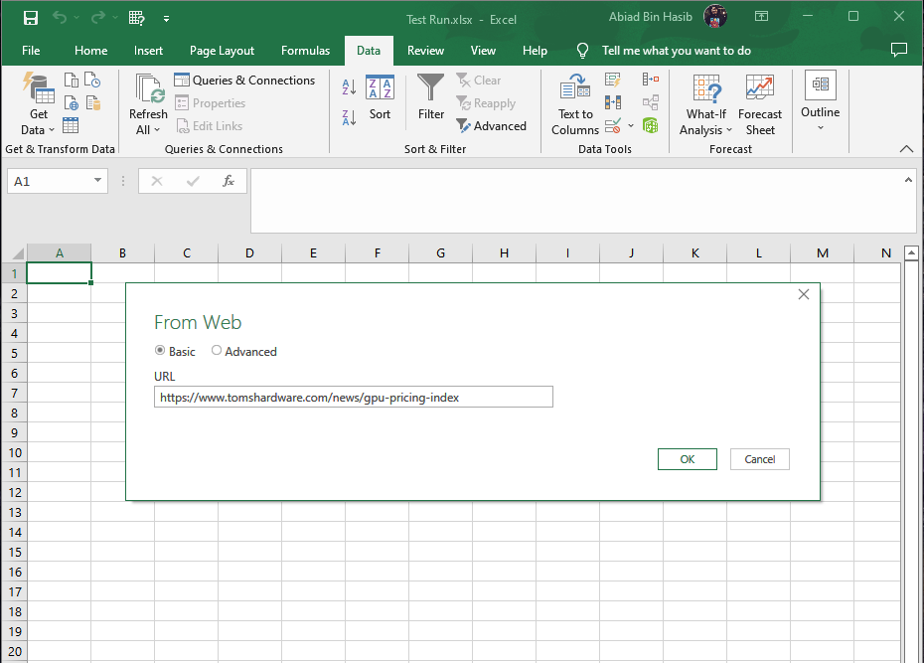Customize the Quick Access Toolbar dropdown
Screen dimensions: 924x663
[166, 19]
